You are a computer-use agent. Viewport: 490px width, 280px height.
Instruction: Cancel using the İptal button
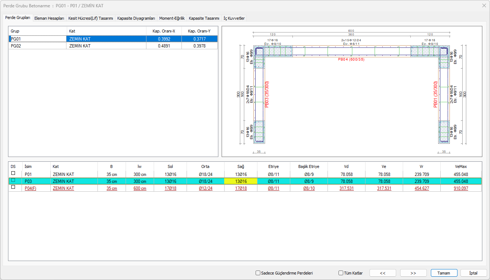(474, 273)
